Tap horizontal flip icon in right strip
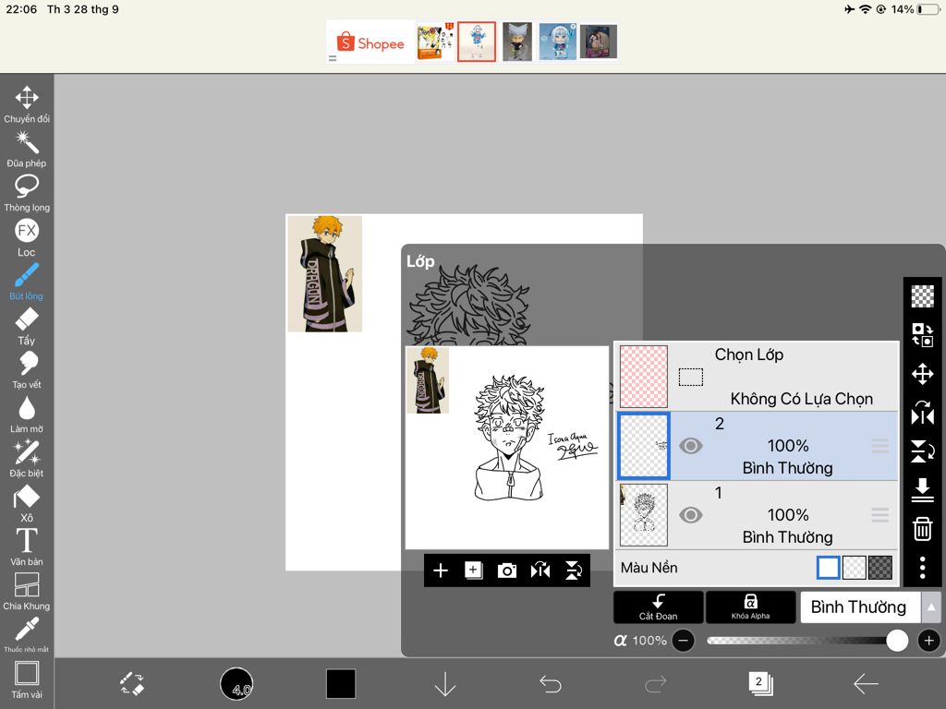This screenshot has height=709, width=946. (x=923, y=414)
